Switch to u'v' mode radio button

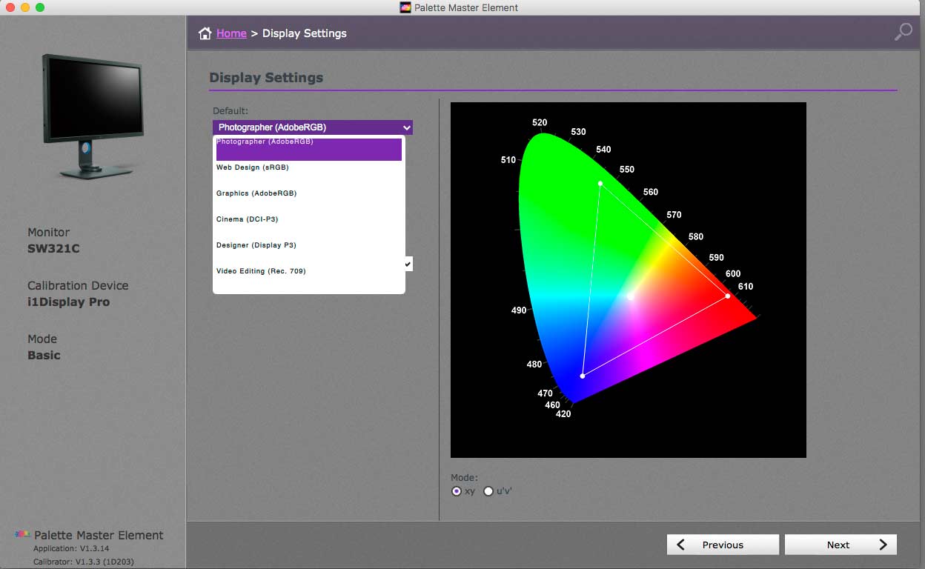point(488,491)
